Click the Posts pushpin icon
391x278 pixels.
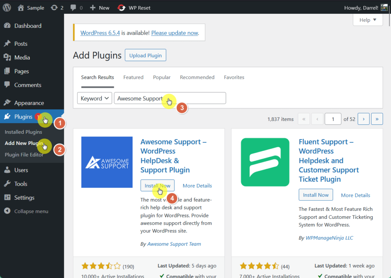pos(7,43)
